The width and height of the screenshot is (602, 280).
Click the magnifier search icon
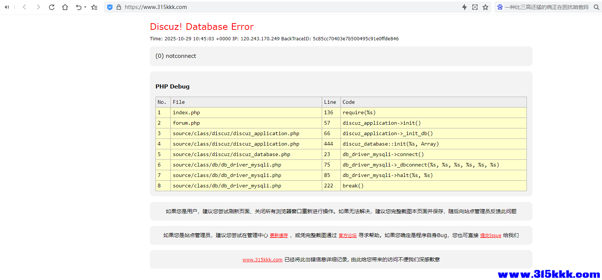point(596,7)
